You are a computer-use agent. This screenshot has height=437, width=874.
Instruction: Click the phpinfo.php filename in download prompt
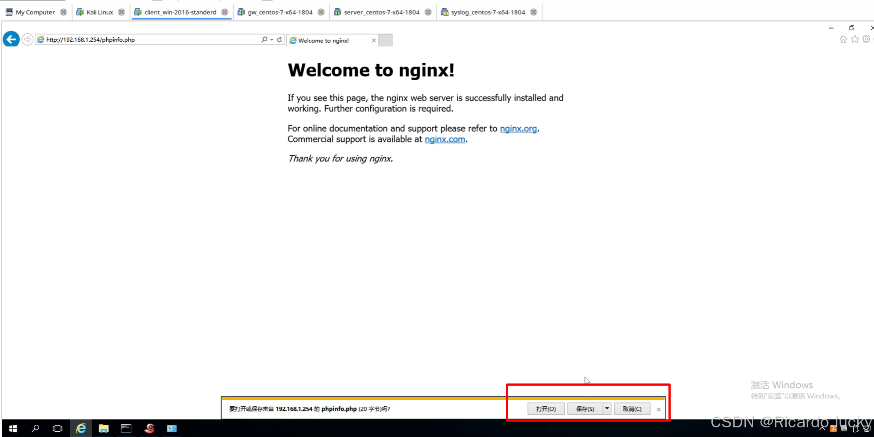[339, 409]
